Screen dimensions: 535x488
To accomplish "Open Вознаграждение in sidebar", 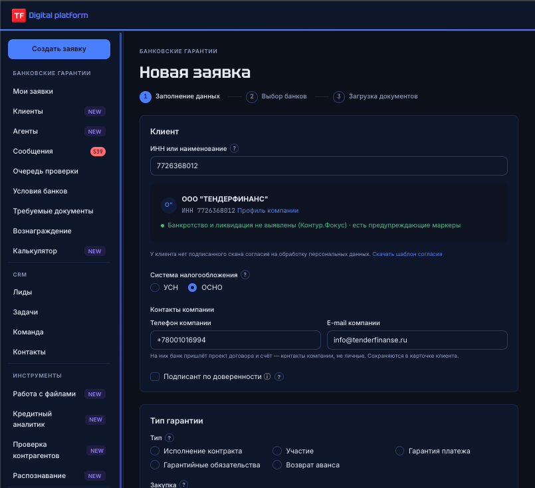I will pos(59,231).
